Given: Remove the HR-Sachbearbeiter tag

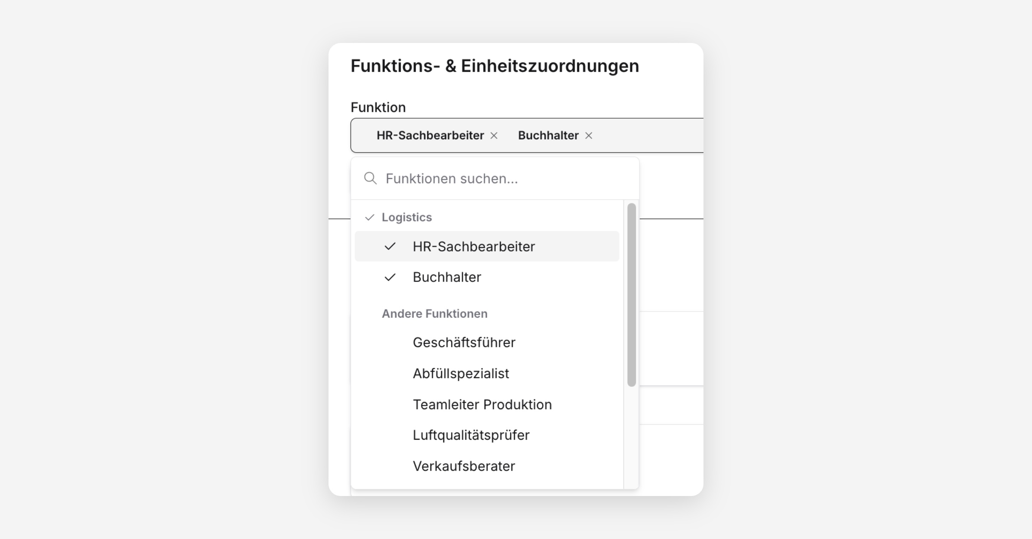Looking at the screenshot, I should (494, 135).
